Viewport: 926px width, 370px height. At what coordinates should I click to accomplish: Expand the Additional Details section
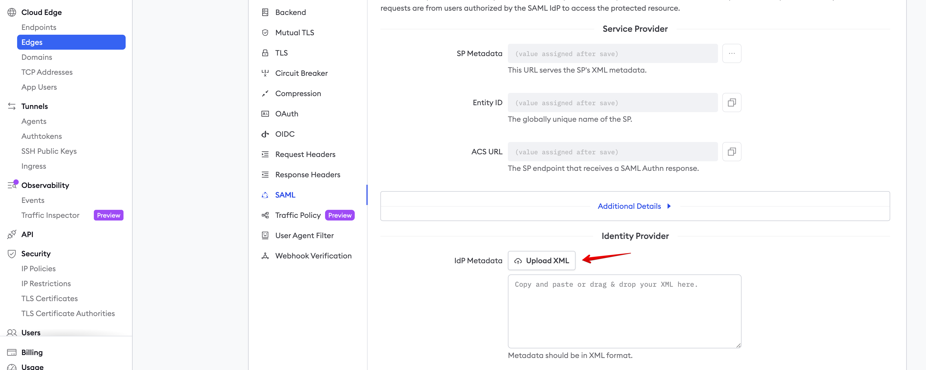(x=634, y=206)
